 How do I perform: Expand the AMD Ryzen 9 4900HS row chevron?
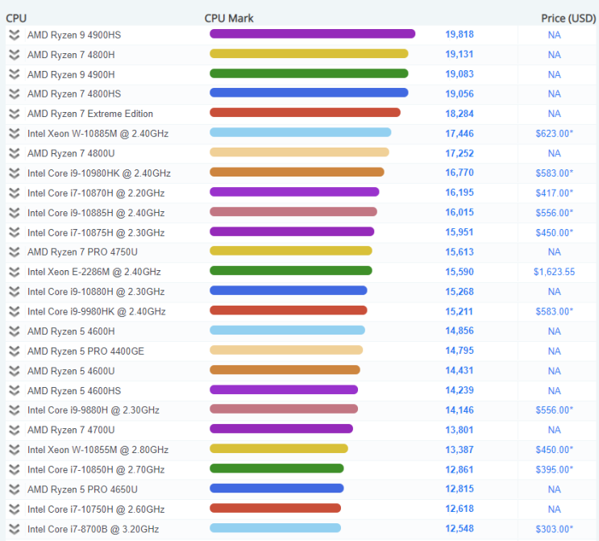15,35
